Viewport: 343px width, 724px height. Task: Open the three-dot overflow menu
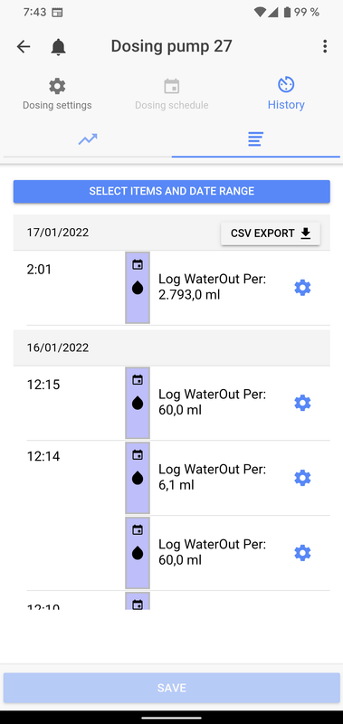[x=325, y=46]
